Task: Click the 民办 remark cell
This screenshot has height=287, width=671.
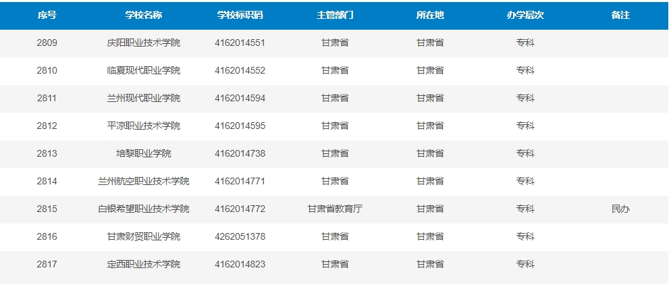Action: (620, 209)
